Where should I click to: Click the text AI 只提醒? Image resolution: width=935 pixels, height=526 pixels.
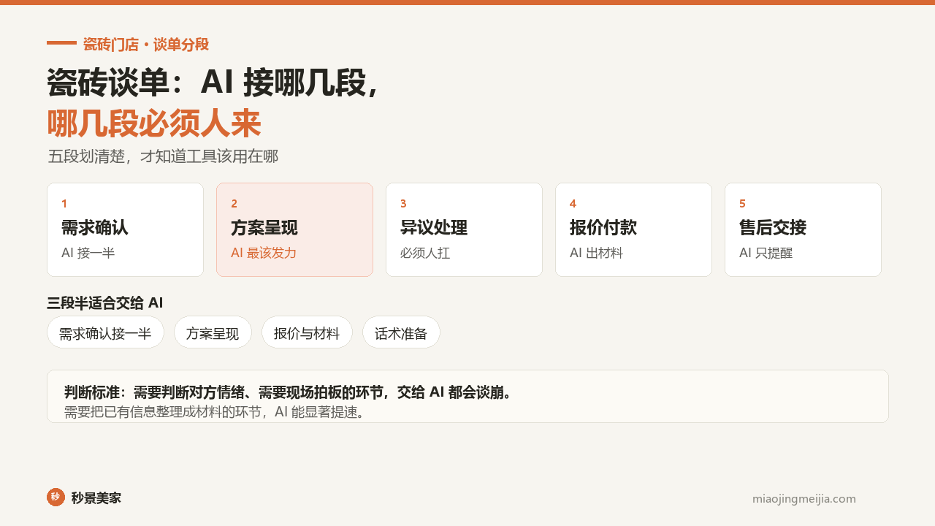pyautogui.click(x=766, y=254)
